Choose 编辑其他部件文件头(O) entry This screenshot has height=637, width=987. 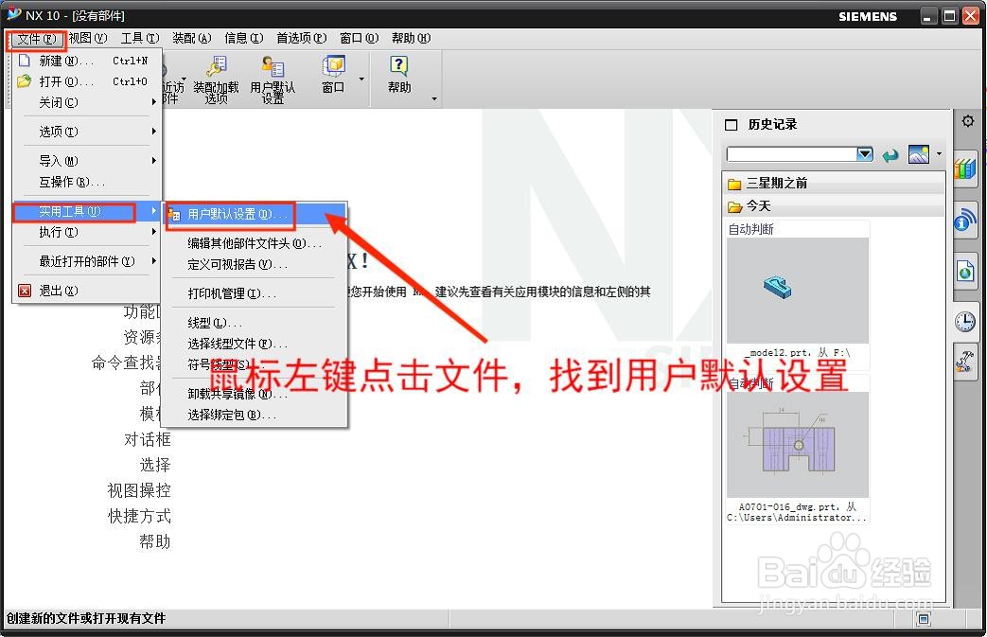point(255,243)
